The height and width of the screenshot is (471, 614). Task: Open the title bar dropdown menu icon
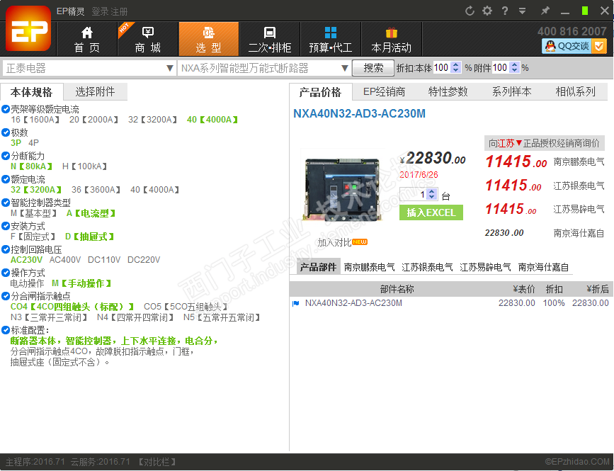click(522, 11)
